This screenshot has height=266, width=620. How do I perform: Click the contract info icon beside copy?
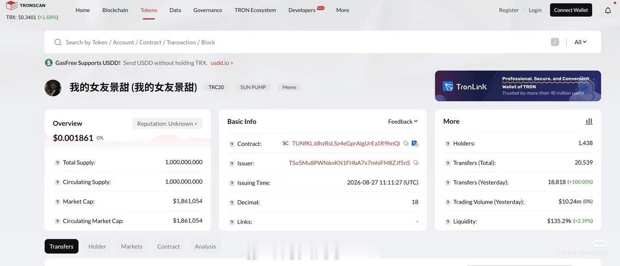pos(415,143)
